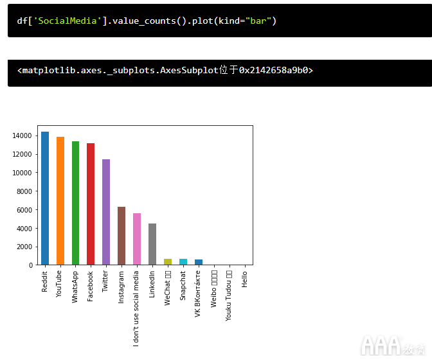Click the 6000 y-axis tick label
This screenshot has height=359, width=432.
(x=24, y=210)
